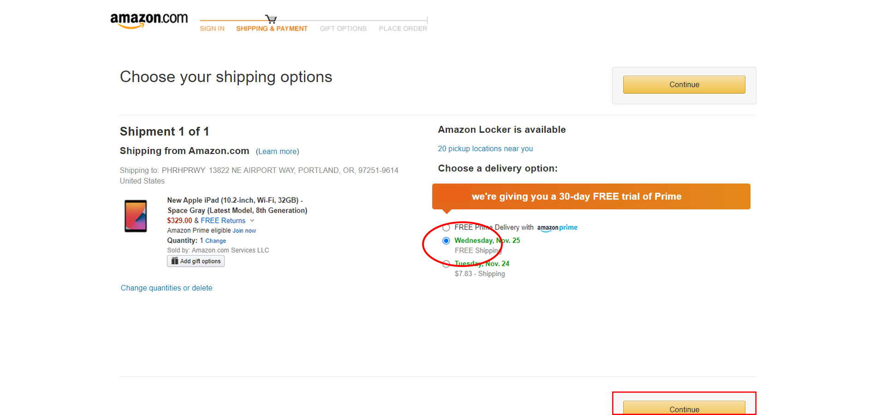Open 20 pickup locations near you link
876x415 pixels.
485,149
